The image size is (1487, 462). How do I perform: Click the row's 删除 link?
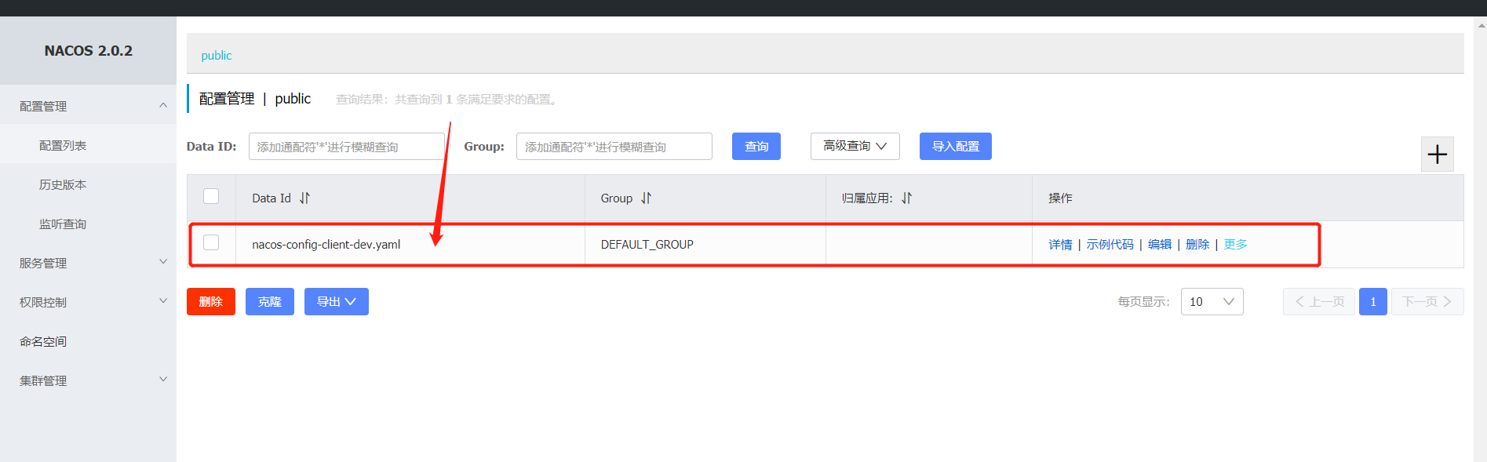tap(1197, 245)
